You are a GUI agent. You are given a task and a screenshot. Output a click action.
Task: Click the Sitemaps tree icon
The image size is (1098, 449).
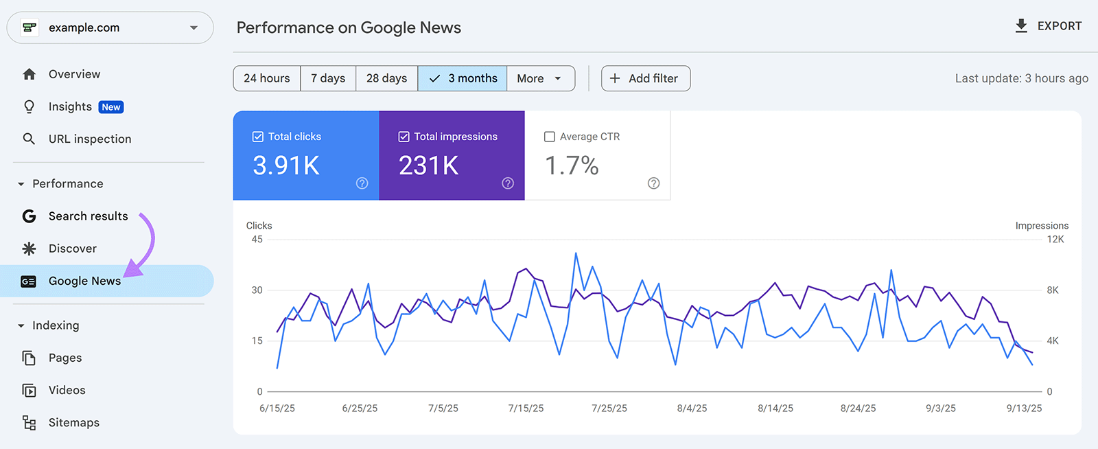(29, 422)
